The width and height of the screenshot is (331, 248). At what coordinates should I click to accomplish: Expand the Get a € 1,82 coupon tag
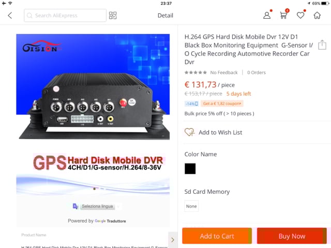click(222, 103)
